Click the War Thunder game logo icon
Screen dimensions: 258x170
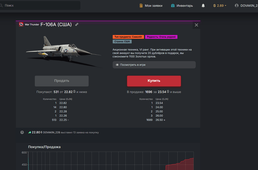pos(21,25)
